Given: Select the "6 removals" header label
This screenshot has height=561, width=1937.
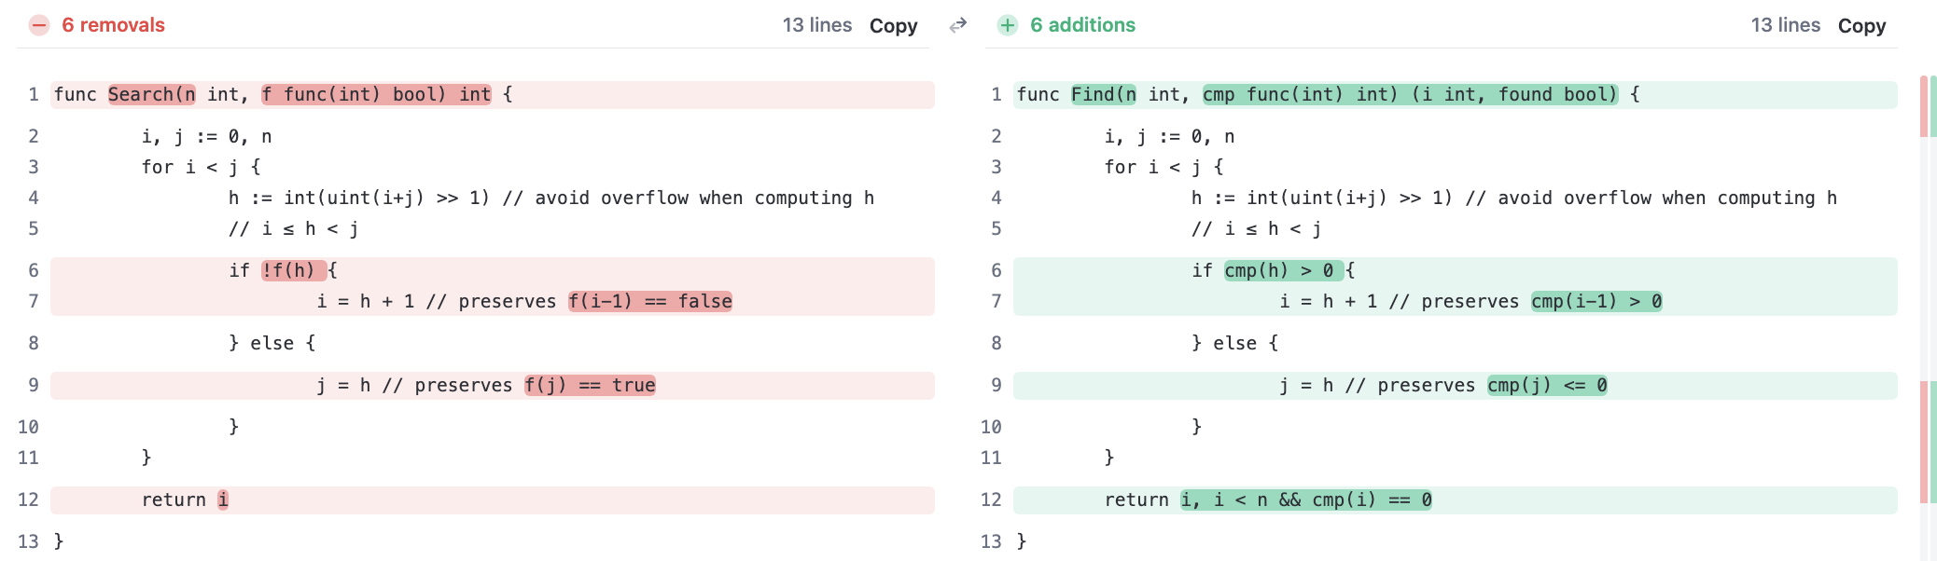Looking at the screenshot, I should (x=113, y=25).
